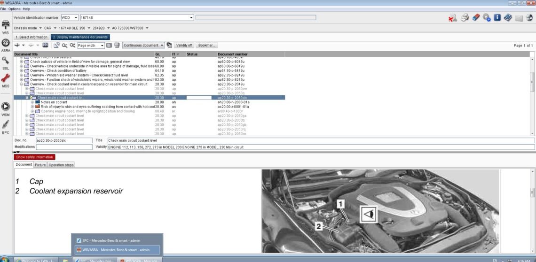Open the Continuous document dropdown

[143, 45]
